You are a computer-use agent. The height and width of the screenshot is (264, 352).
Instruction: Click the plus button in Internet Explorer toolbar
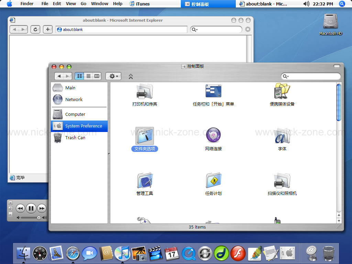tap(47, 30)
